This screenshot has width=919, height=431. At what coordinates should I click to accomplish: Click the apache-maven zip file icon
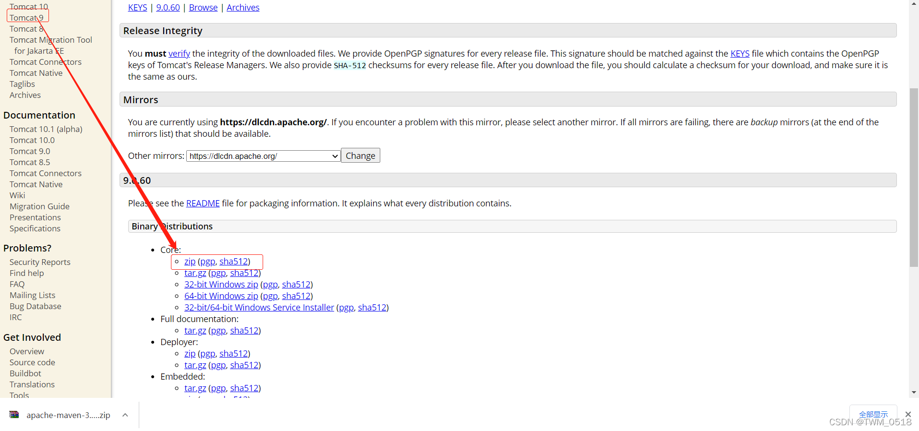(14, 415)
